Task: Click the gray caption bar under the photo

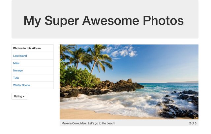Action: (x=129, y=123)
